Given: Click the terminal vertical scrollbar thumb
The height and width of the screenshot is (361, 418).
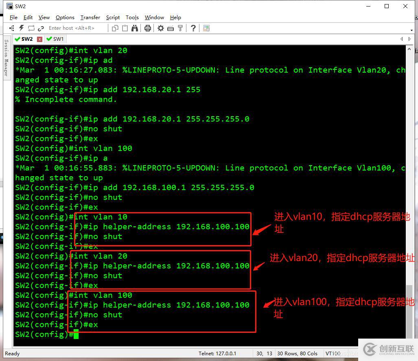Looking at the screenshot, I should point(409,312).
